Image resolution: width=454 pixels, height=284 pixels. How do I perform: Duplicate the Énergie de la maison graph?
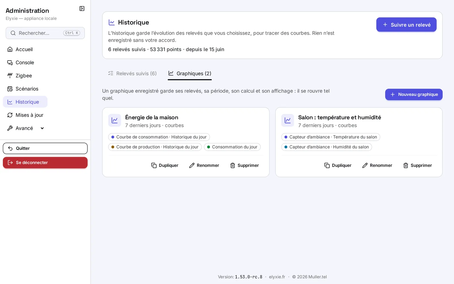(165, 165)
